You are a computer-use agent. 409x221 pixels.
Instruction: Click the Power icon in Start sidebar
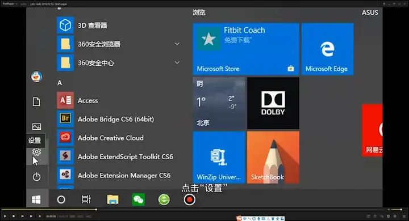pyautogui.click(x=36, y=177)
